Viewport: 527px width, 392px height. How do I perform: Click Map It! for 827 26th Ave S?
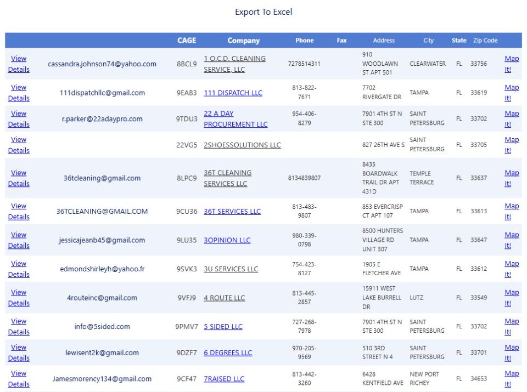[x=512, y=145]
